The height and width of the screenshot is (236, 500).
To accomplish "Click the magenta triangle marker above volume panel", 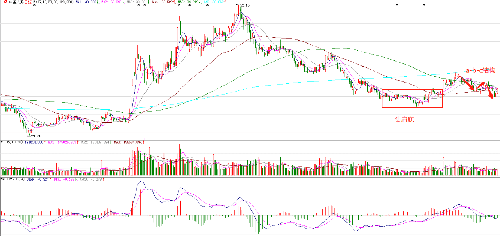I will (x=145, y=138).
